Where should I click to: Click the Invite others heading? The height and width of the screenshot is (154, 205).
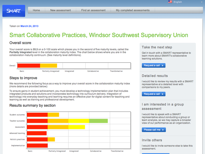pos(152,140)
